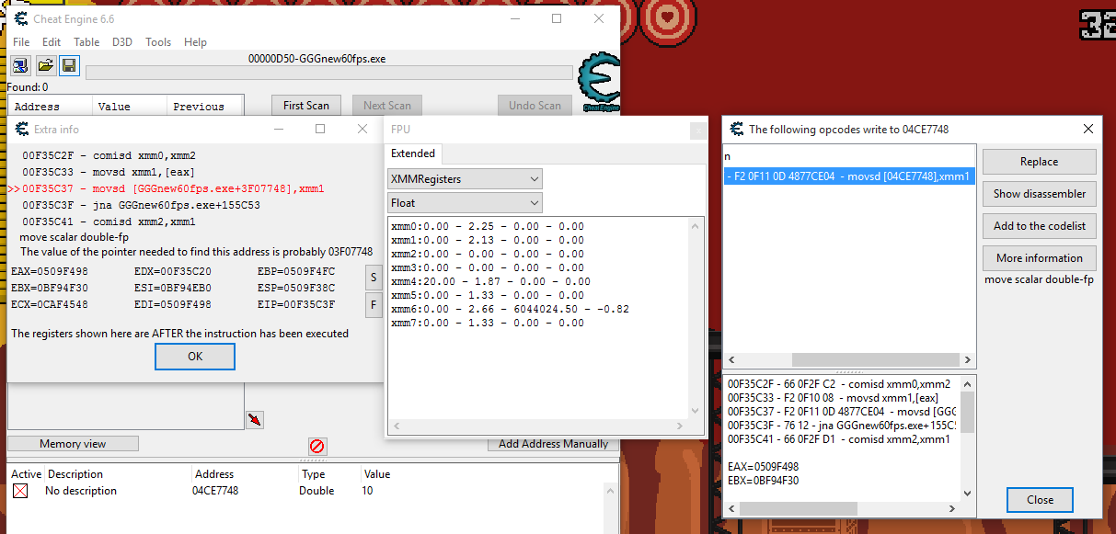Open a cheat table via folder icon
This screenshot has width=1116, height=534.
tap(44, 64)
